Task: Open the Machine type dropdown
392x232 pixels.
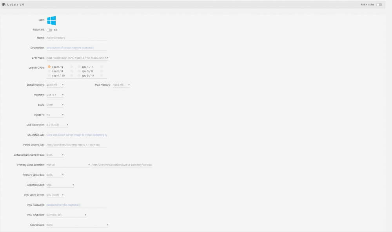Action: click(x=55, y=95)
